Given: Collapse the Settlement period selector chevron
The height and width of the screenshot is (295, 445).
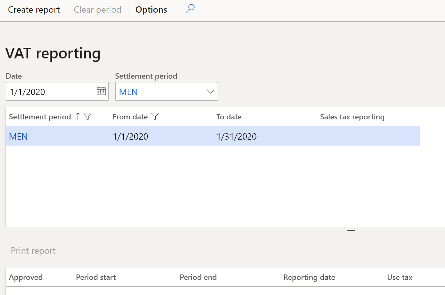Looking at the screenshot, I should (210, 91).
